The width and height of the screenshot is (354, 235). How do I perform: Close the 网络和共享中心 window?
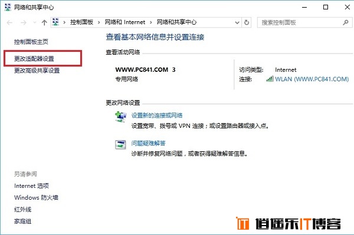coord(348,7)
